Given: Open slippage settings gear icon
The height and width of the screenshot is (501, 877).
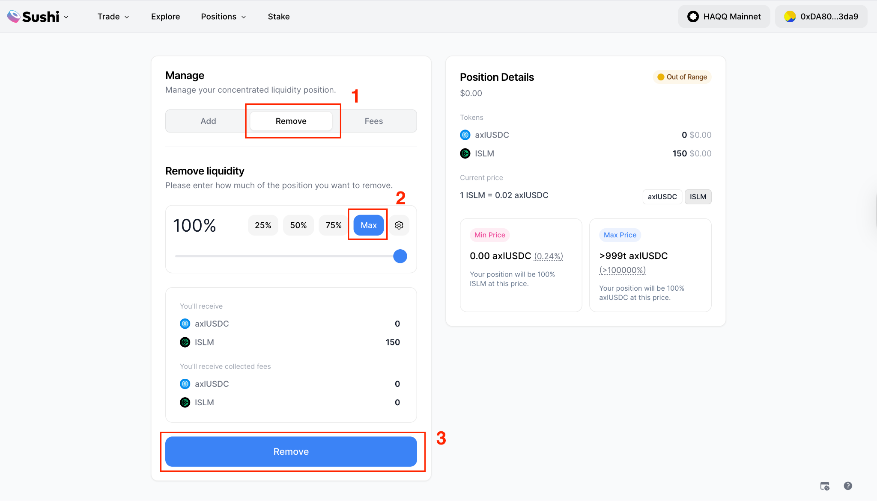Looking at the screenshot, I should coord(399,225).
